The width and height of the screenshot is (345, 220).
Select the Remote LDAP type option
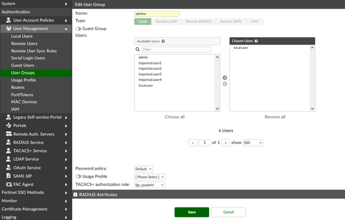click(x=166, y=21)
